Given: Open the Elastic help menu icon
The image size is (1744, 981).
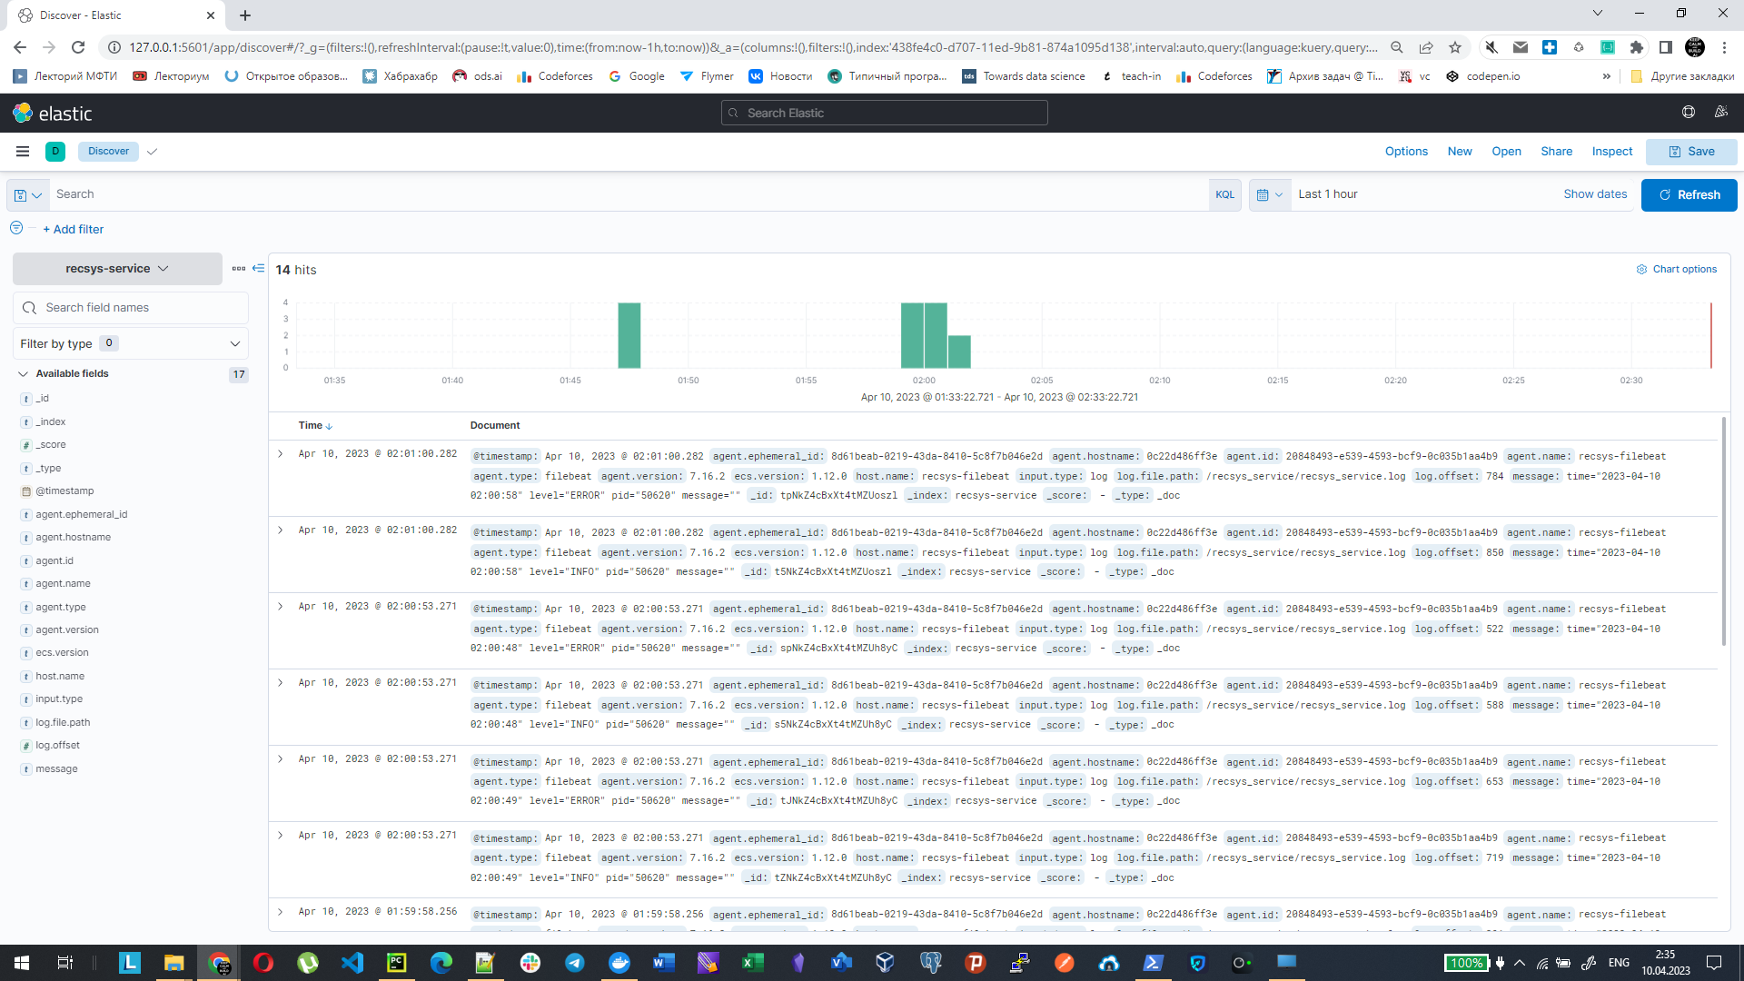Looking at the screenshot, I should click(x=1688, y=113).
